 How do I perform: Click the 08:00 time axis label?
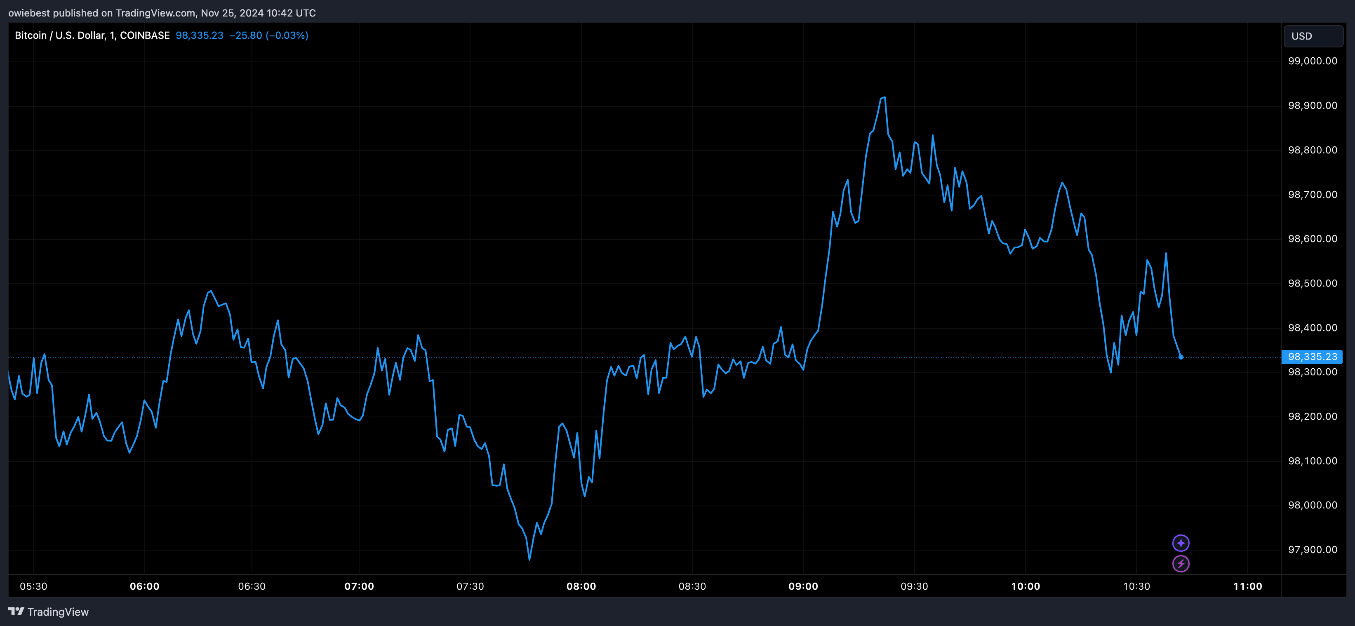[x=581, y=586]
